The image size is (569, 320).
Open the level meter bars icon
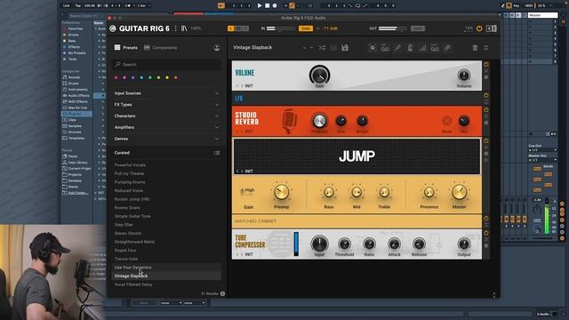point(422,47)
